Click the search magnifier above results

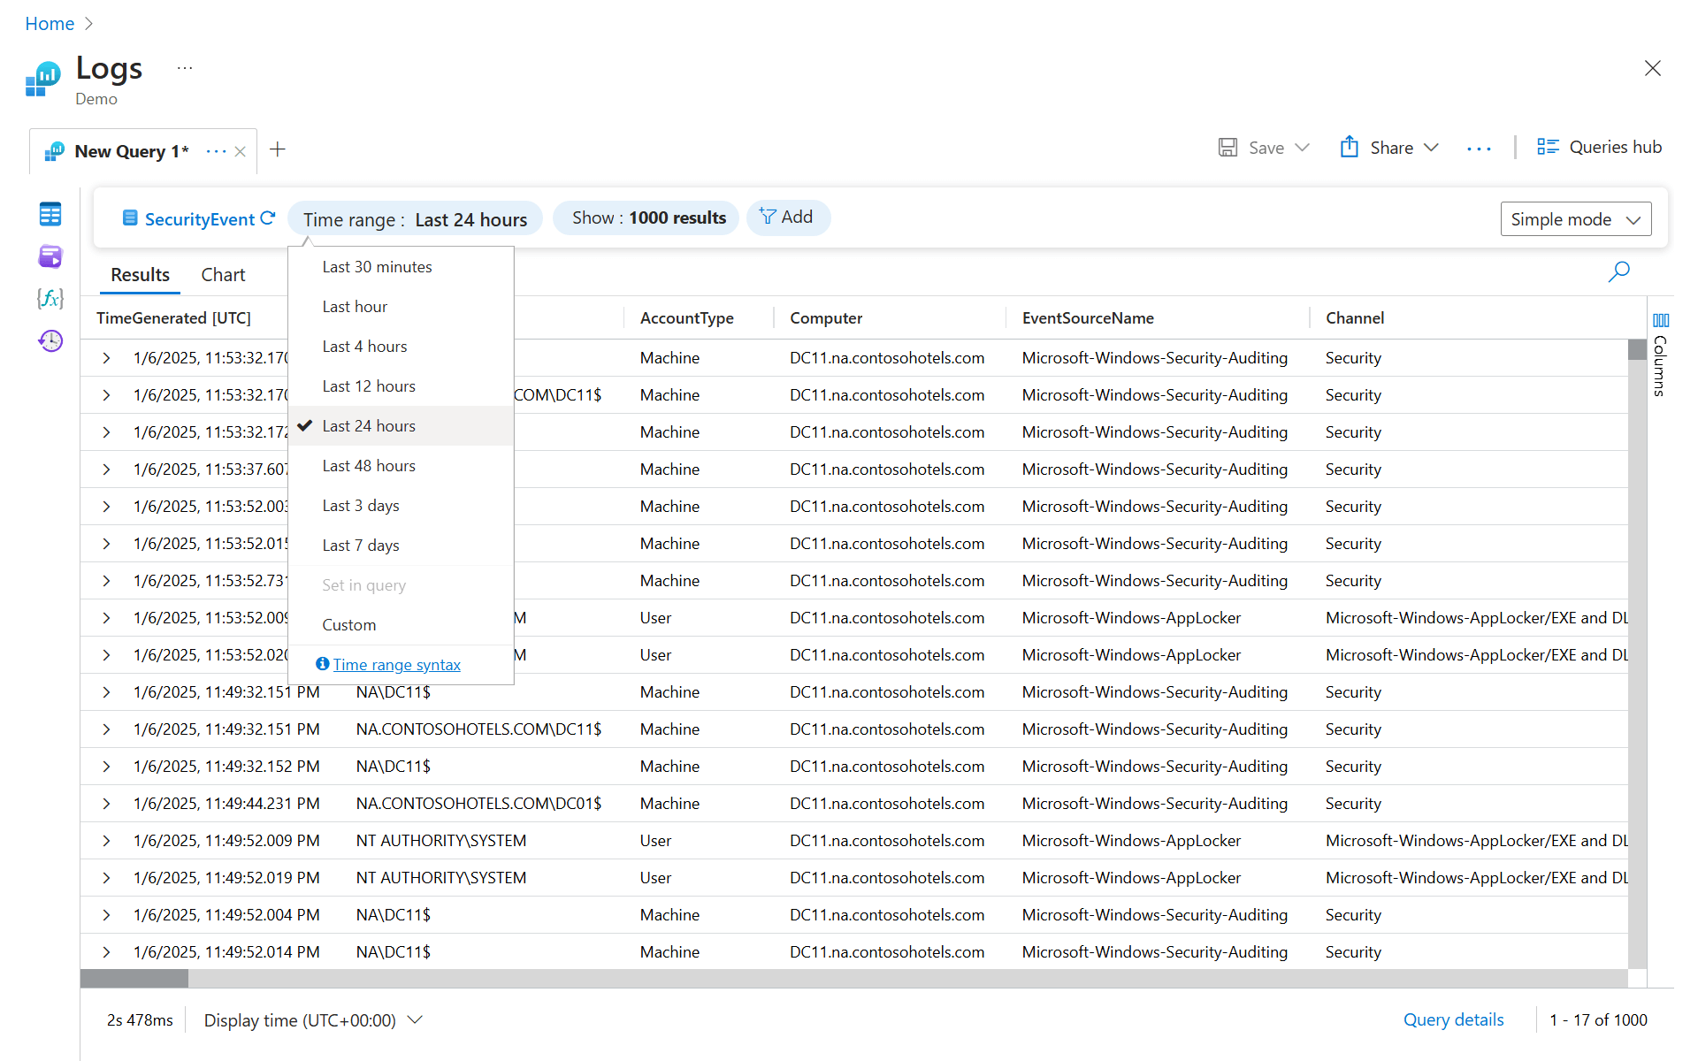point(1618,271)
